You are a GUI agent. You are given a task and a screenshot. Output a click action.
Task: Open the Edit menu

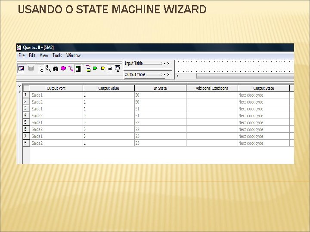click(32, 55)
